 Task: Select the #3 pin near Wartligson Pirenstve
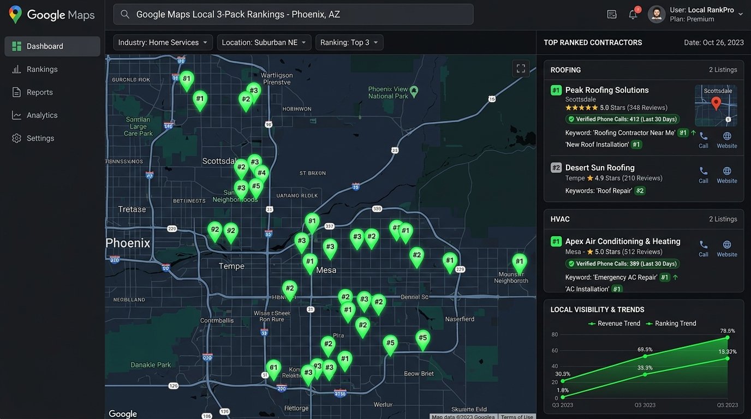(253, 92)
